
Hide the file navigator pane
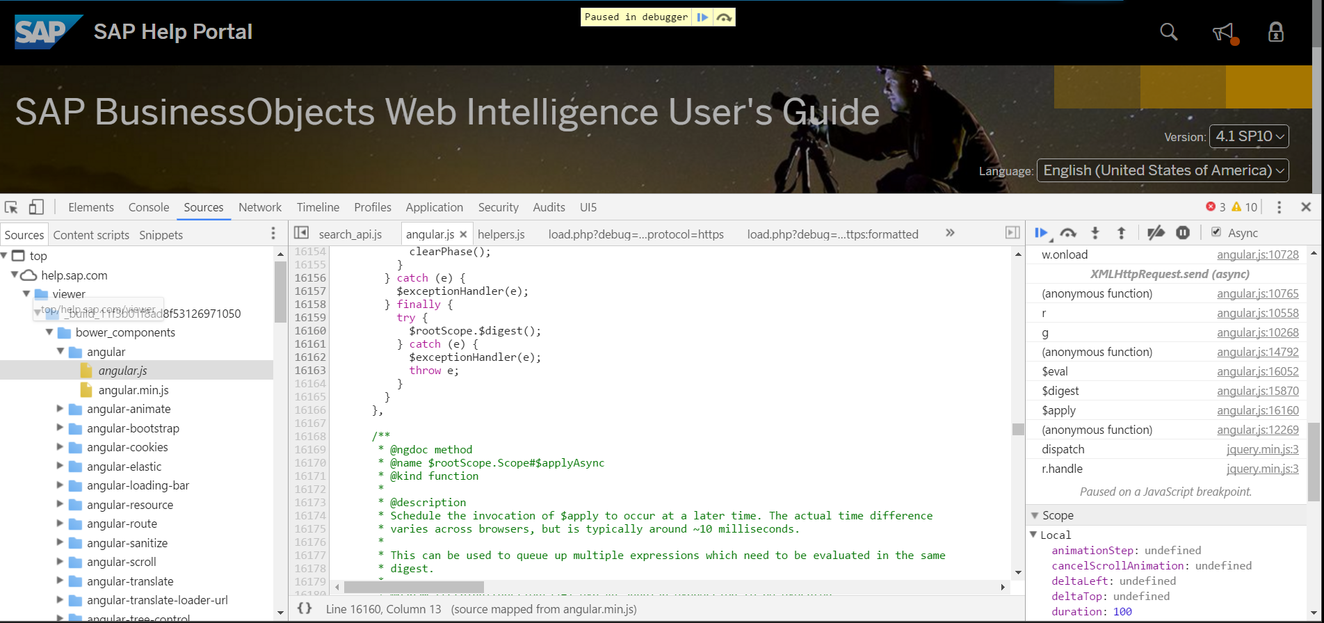pos(302,233)
